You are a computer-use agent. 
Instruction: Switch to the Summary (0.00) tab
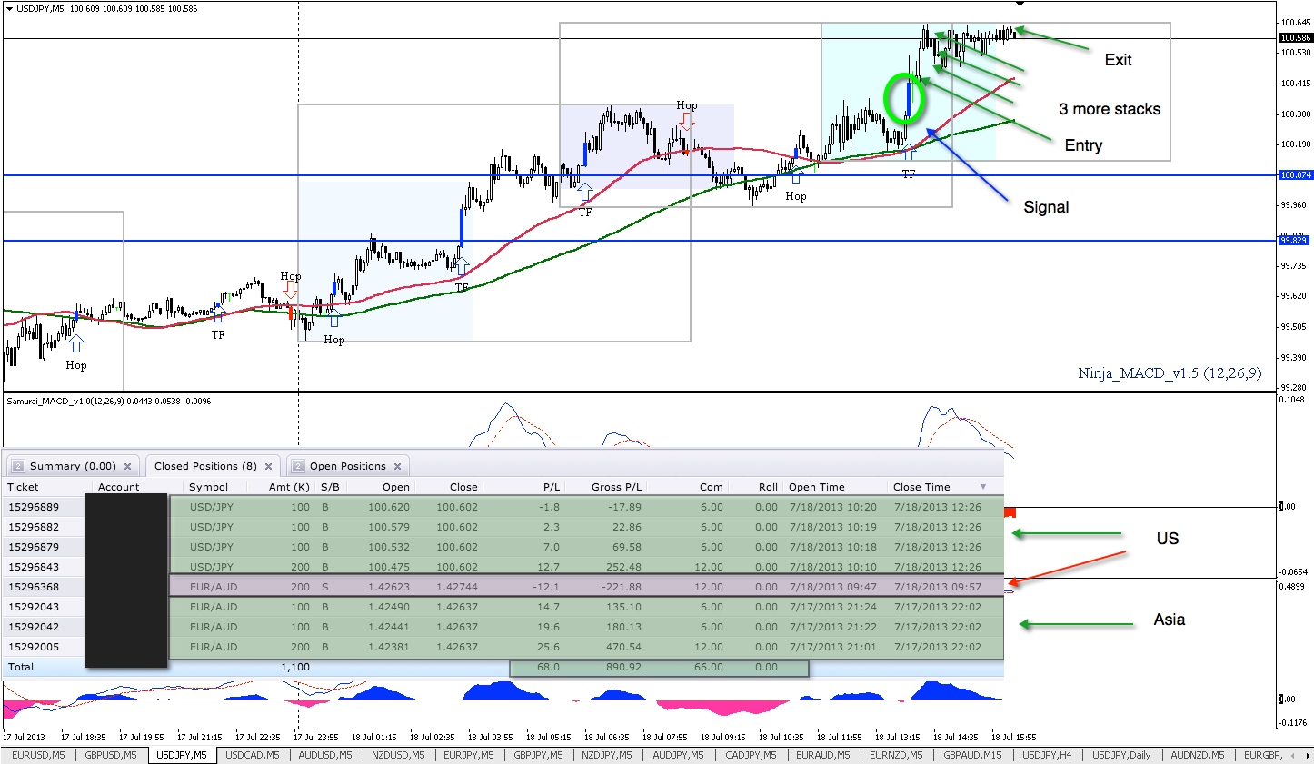click(x=73, y=467)
